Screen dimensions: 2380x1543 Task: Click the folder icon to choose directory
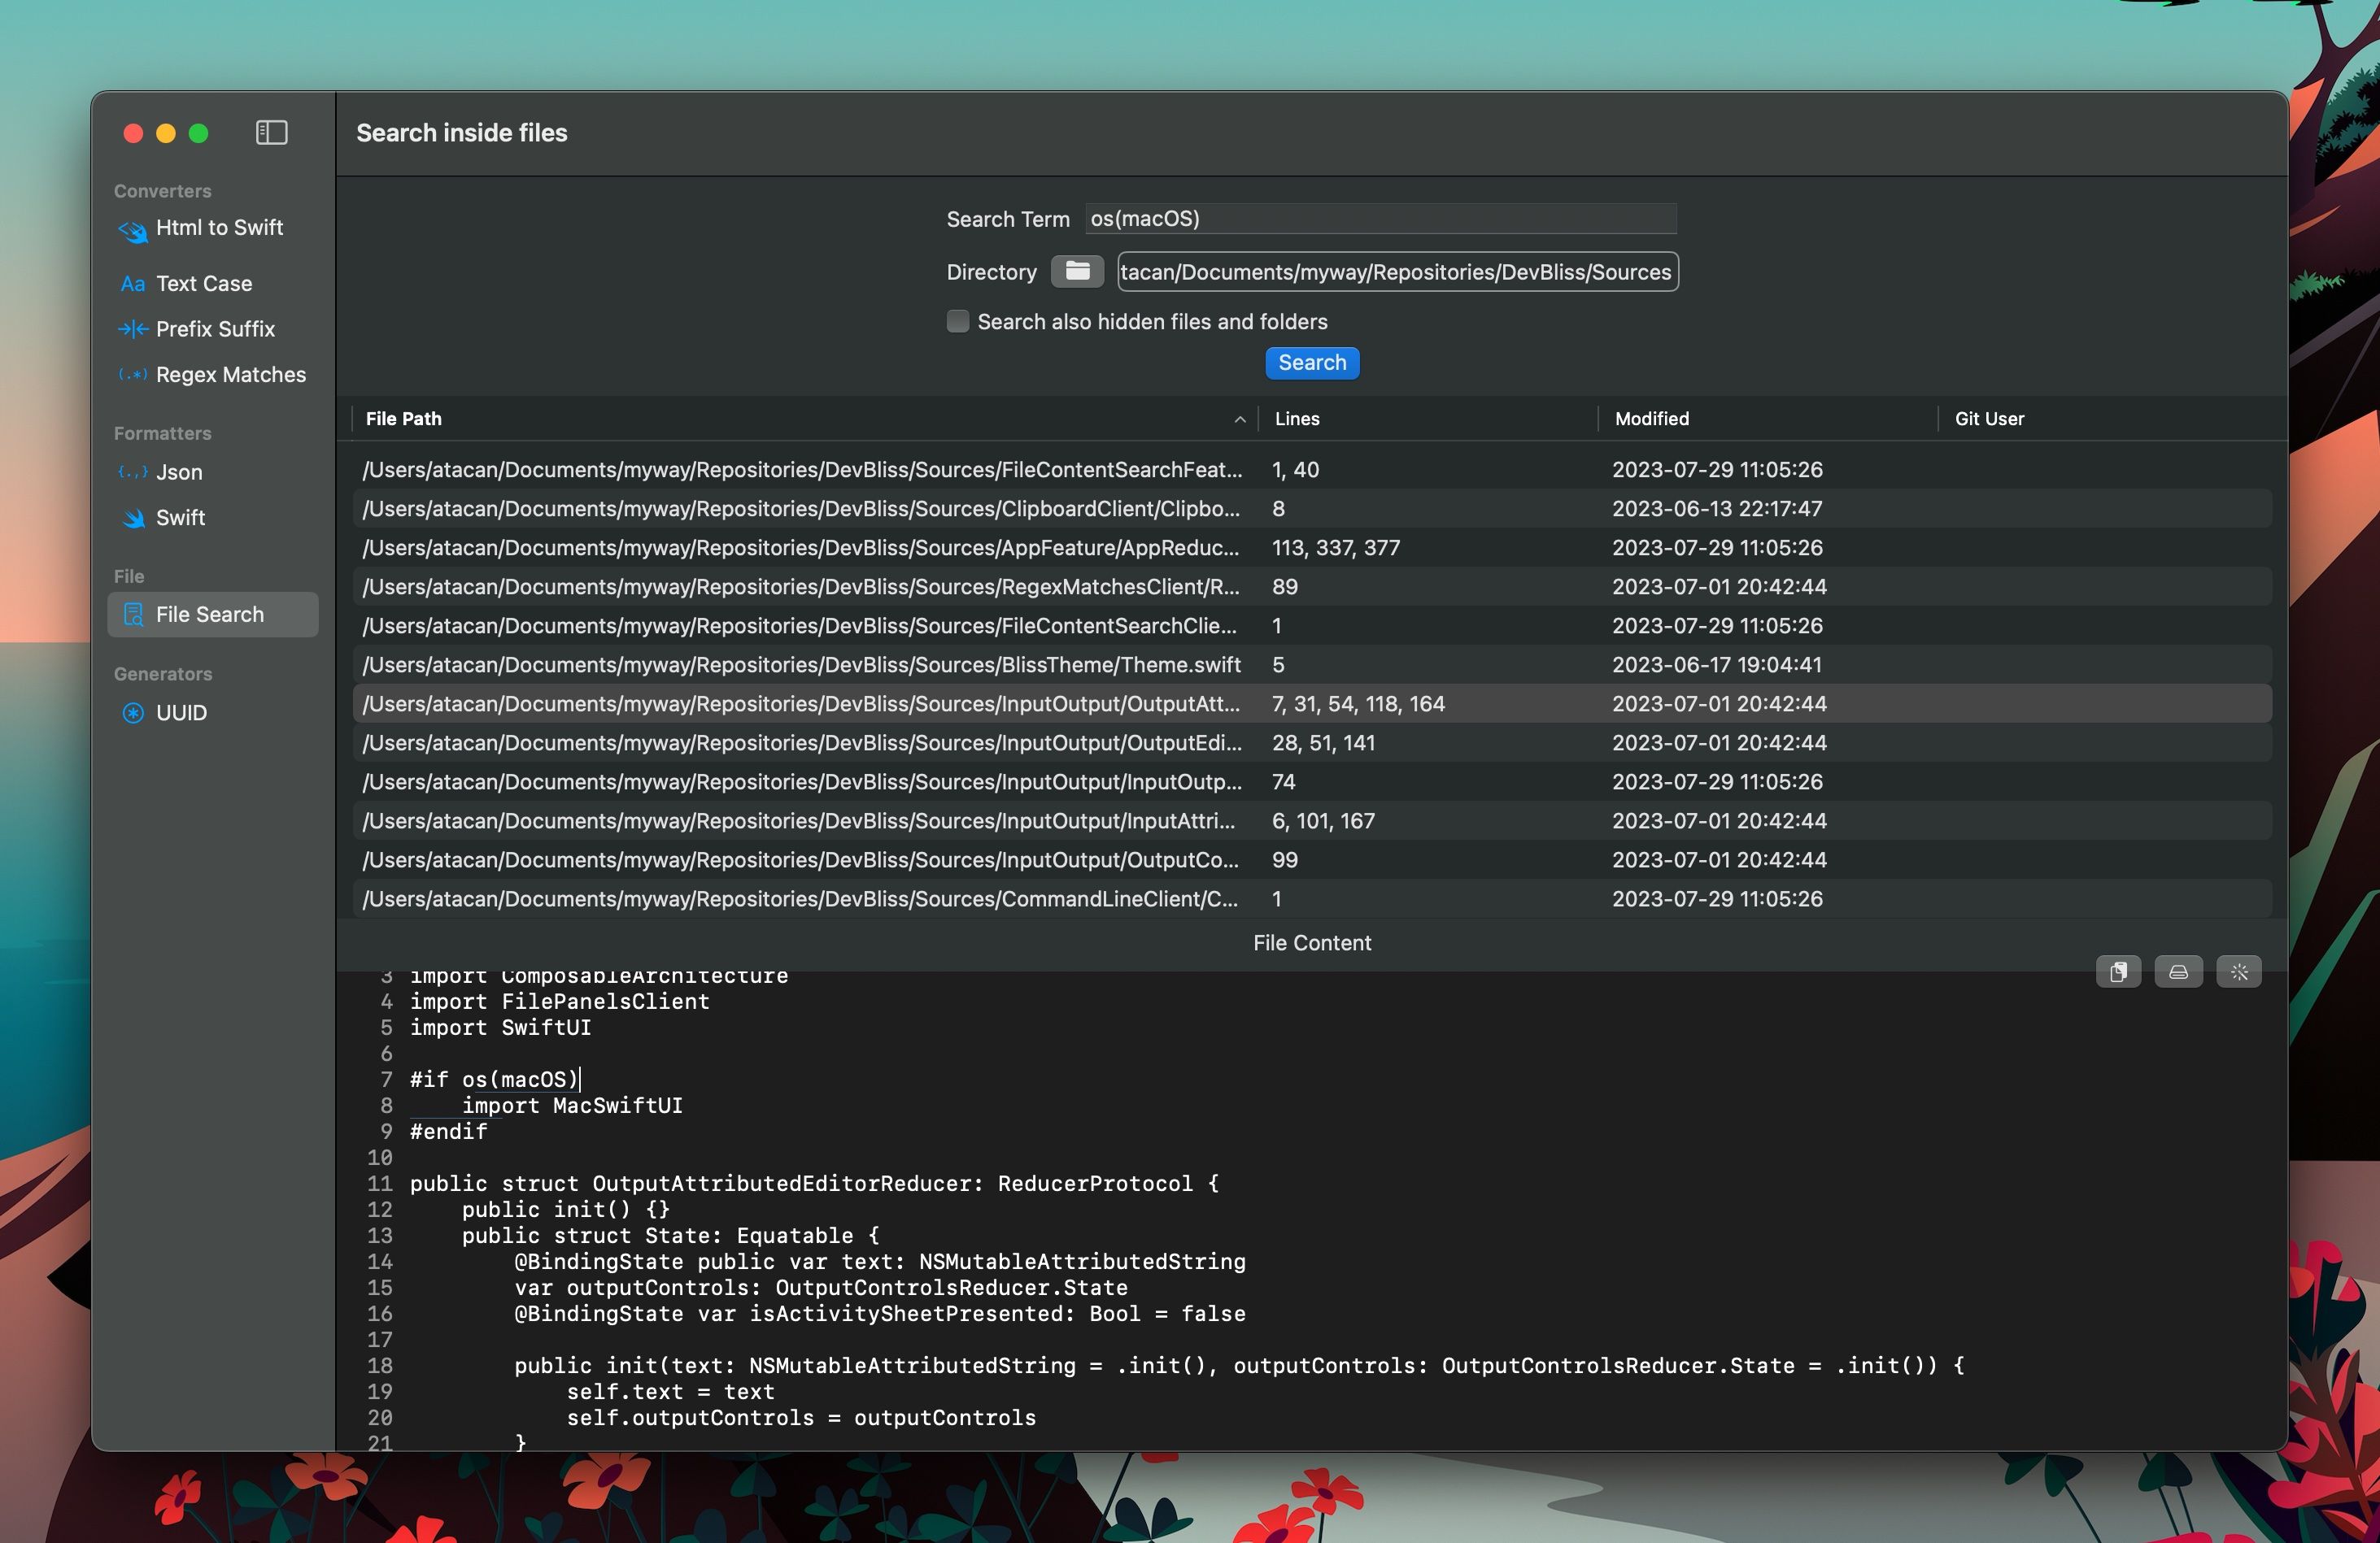1077,272
